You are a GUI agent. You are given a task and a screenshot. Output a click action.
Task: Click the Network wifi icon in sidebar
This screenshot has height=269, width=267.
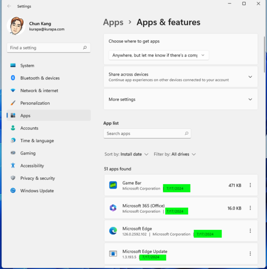click(x=13, y=90)
